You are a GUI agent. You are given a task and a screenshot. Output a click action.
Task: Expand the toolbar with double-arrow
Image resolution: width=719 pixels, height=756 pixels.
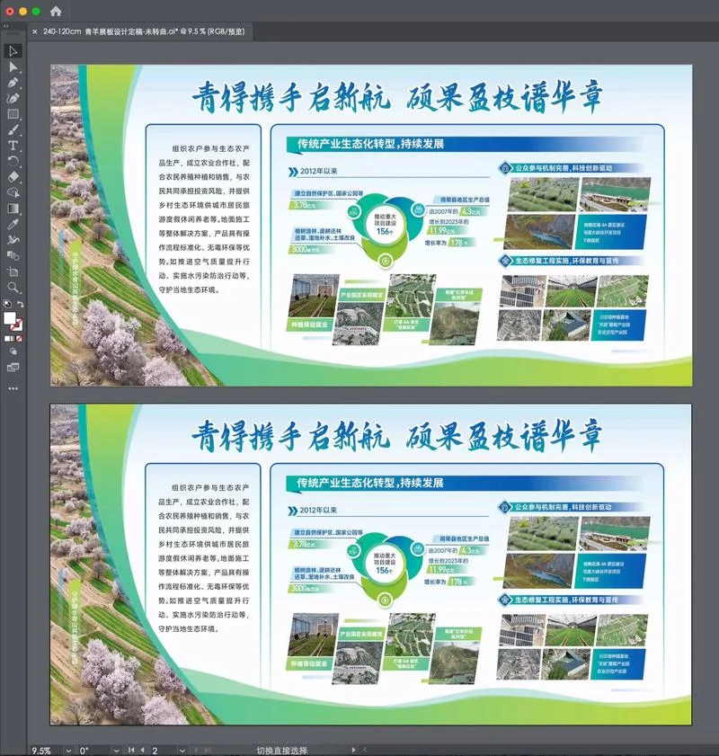(6, 26)
